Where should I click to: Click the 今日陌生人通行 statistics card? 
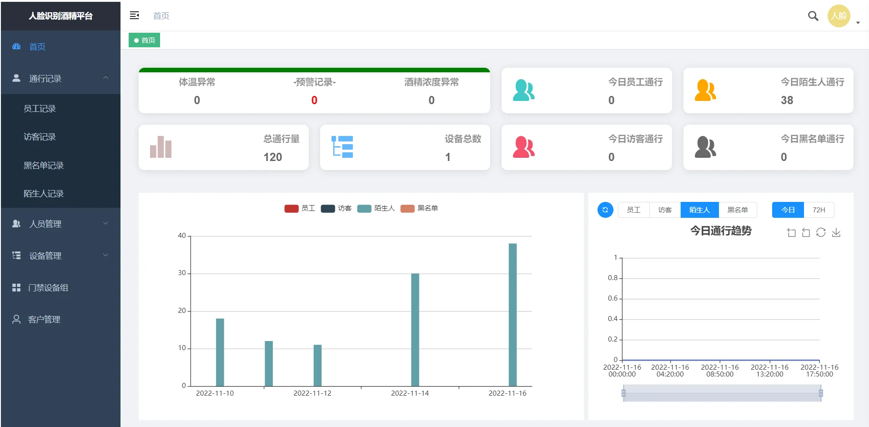pos(768,90)
